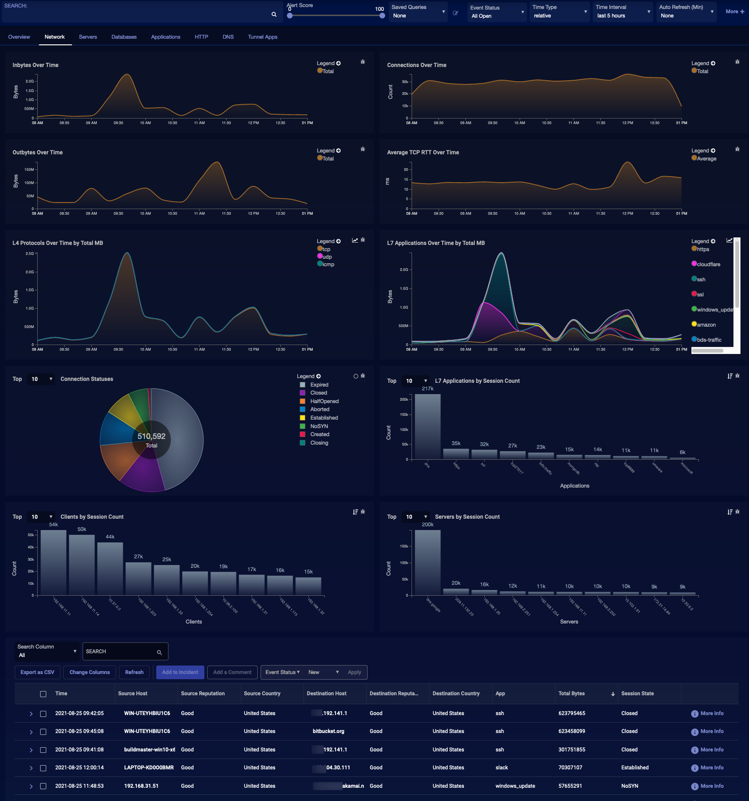Expand row 2021-08-25 09:42:05 chevron
Screen dimensions: 749x801
pos(31,714)
